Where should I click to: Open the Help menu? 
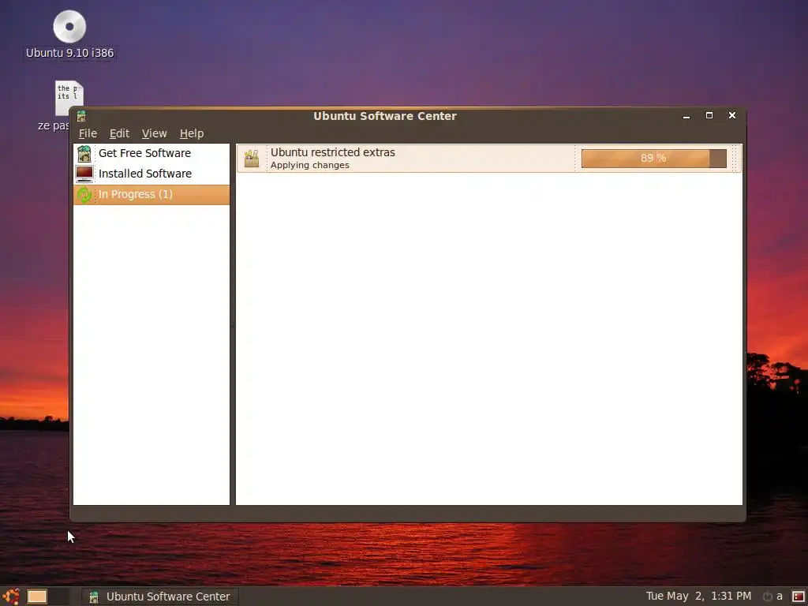coord(192,133)
